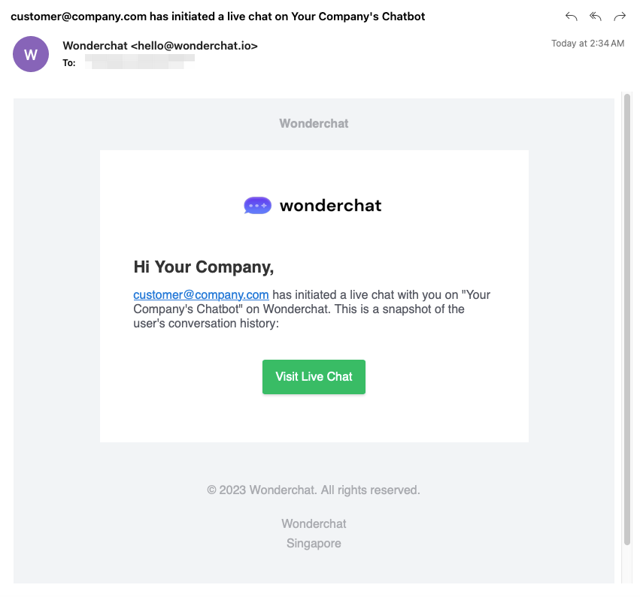The image size is (640, 597).
Task: Click the email subject line at top
Action: pos(217,17)
